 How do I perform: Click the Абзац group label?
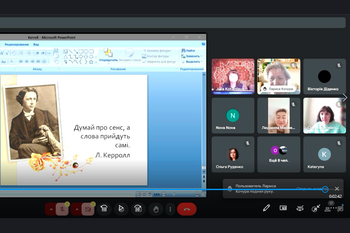pyautogui.click(x=37, y=69)
